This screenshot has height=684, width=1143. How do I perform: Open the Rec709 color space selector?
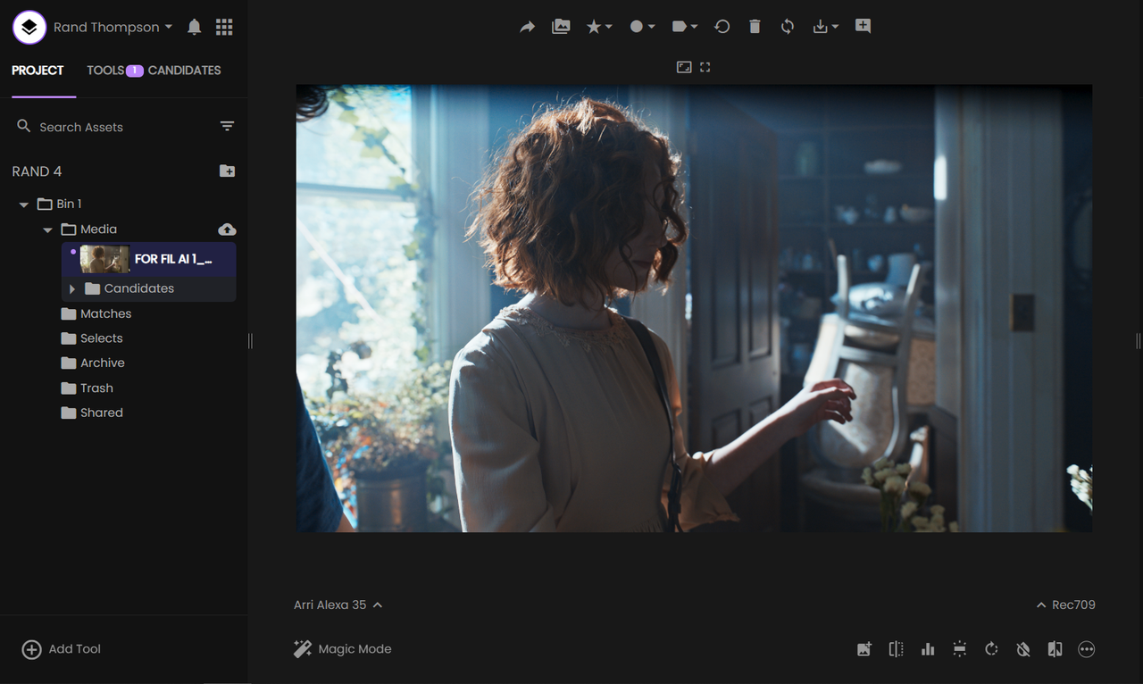[1065, 605]
